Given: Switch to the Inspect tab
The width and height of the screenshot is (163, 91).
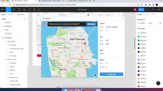Looking at the screenshot, I should [x=153, y=15].
